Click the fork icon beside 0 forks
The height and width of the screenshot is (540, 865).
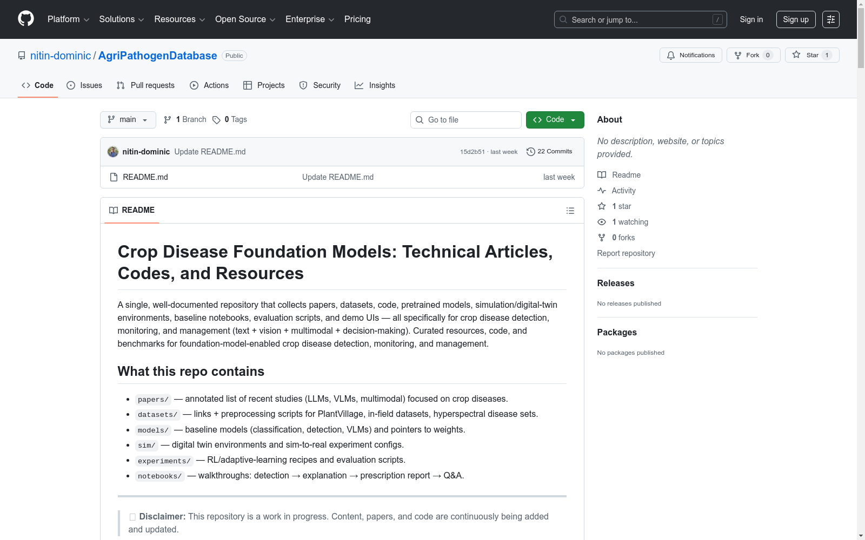pyautogui.click(x=602, y=238)
